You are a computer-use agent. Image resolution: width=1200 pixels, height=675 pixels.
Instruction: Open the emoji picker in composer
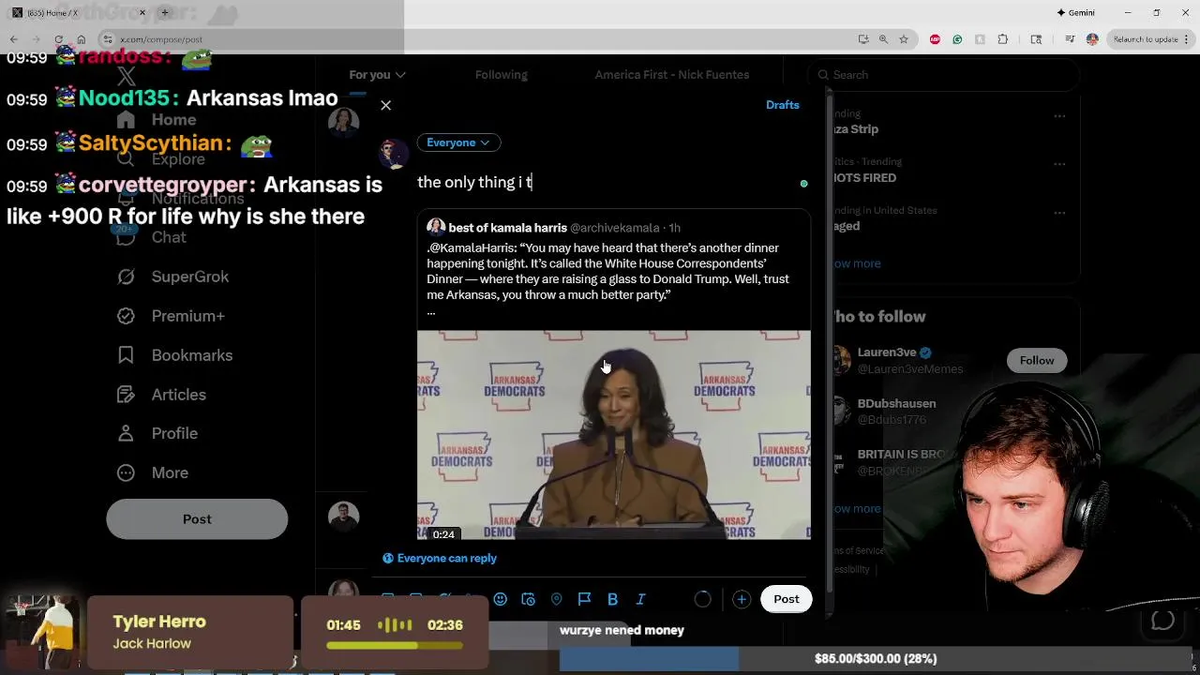[500, 599]
